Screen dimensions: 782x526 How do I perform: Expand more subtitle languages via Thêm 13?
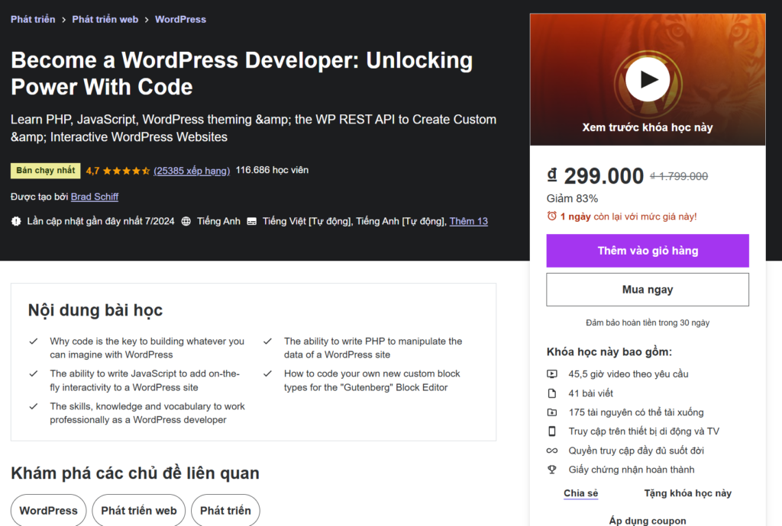point(468,221)
